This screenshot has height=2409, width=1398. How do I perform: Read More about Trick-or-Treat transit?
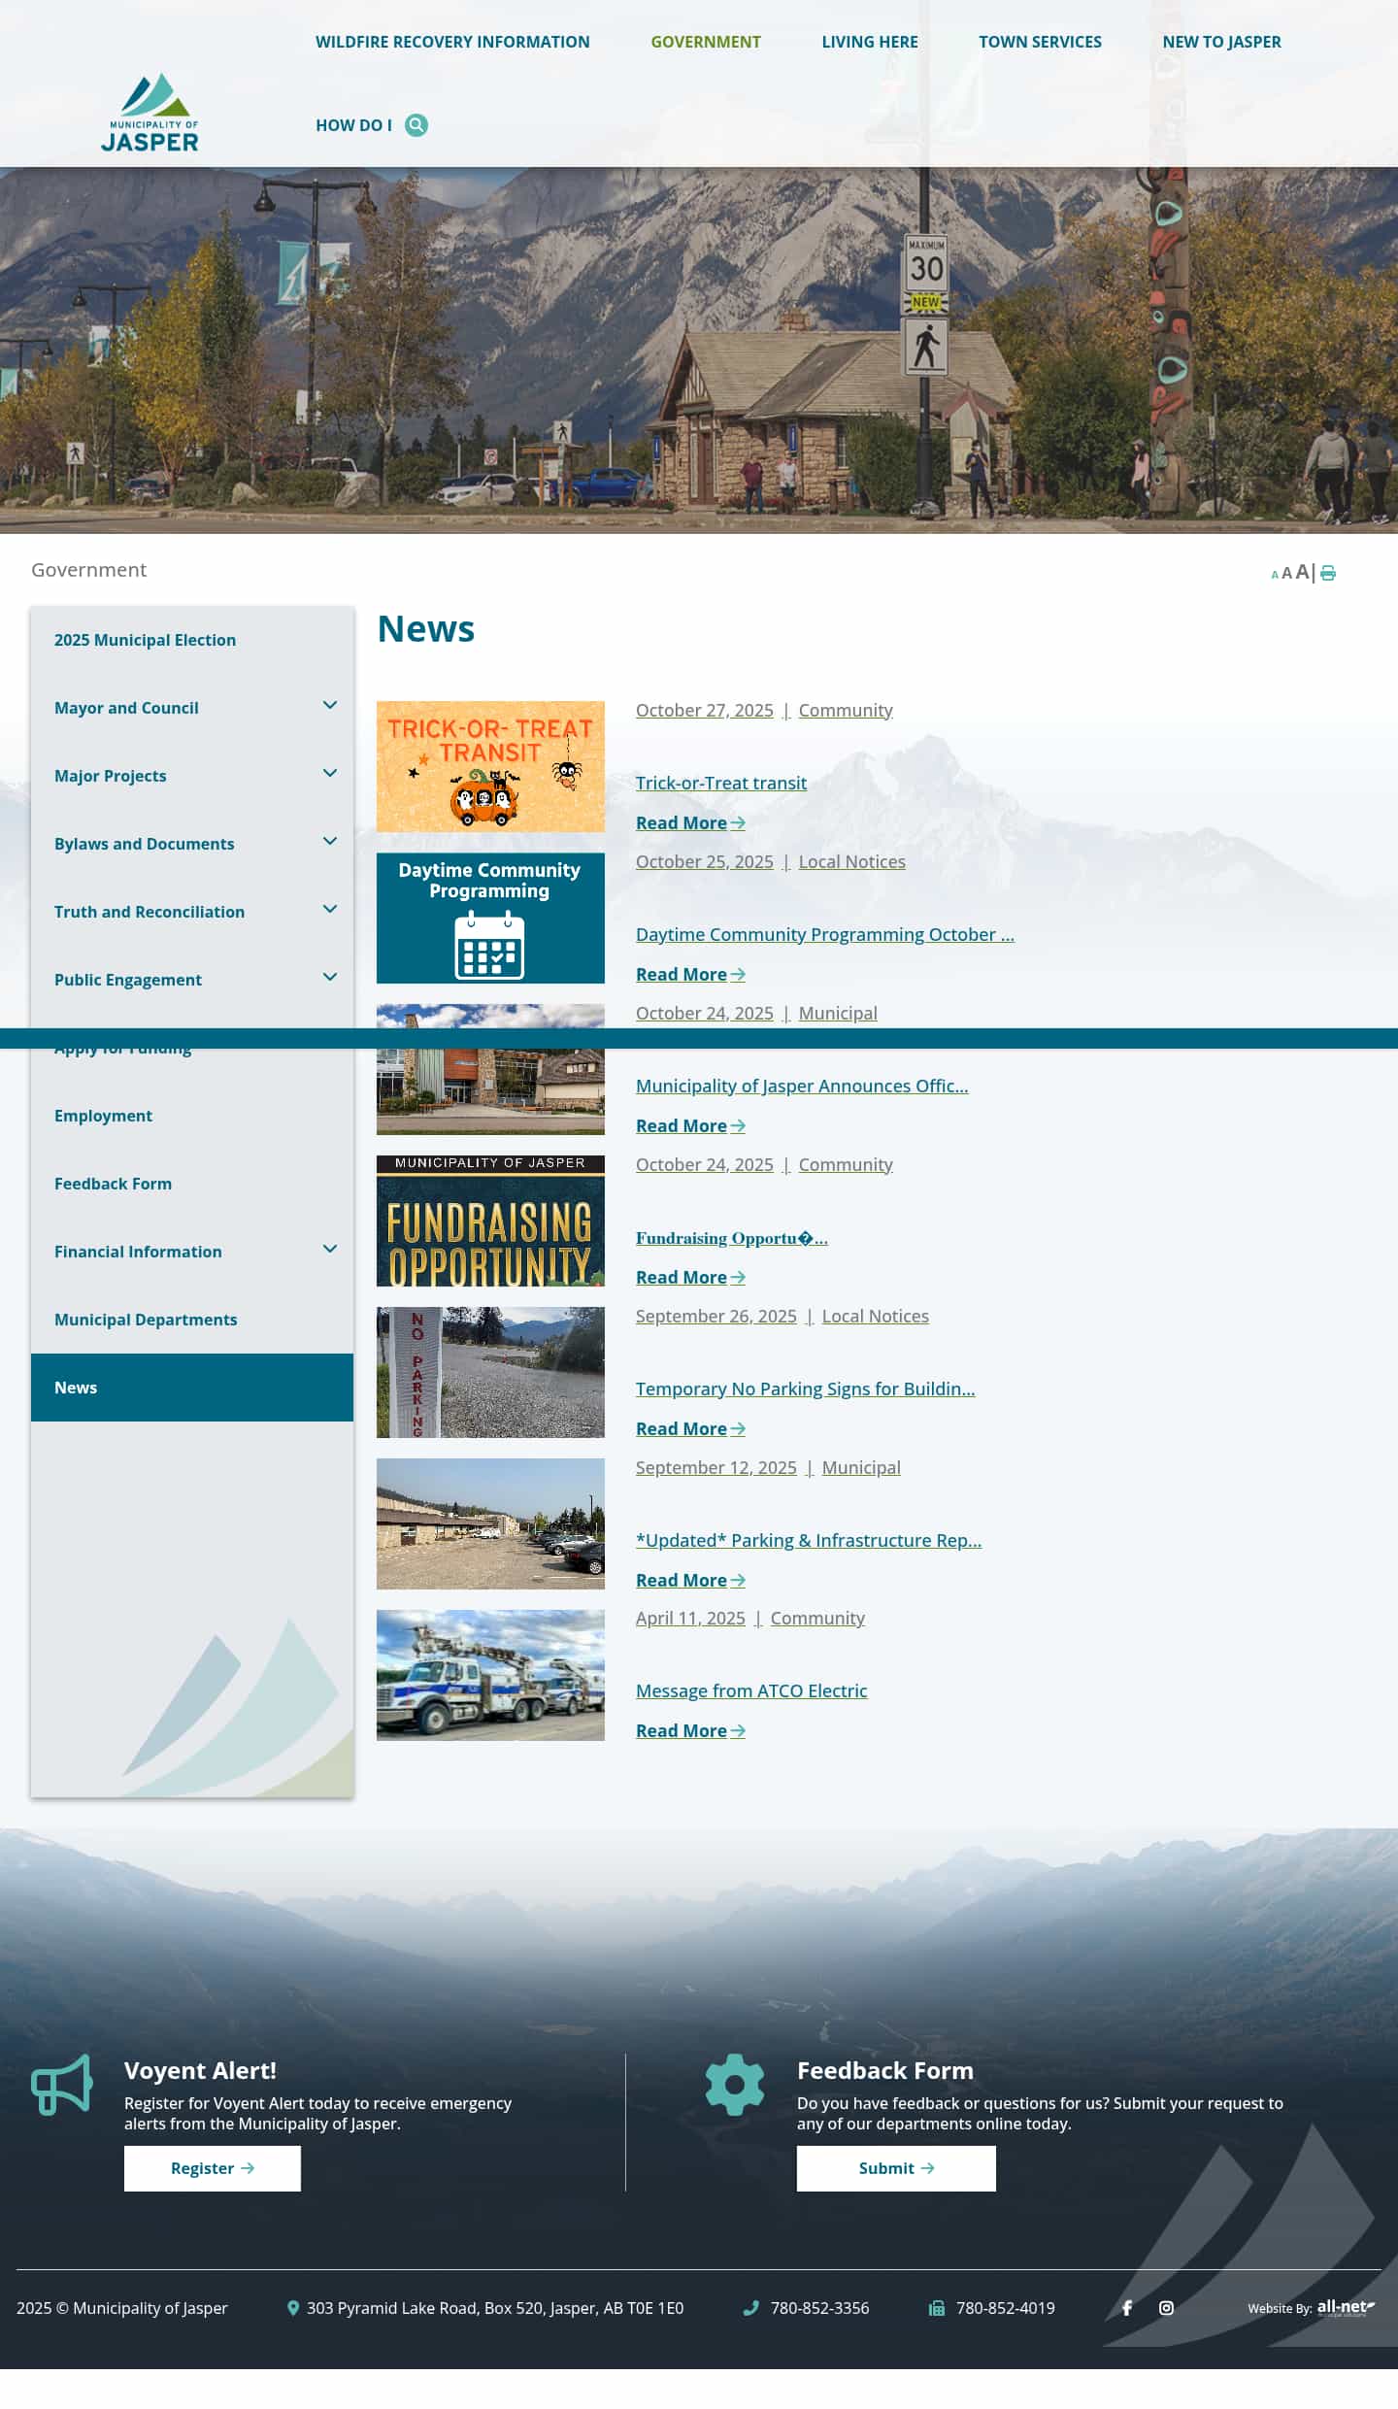(690, 822)
